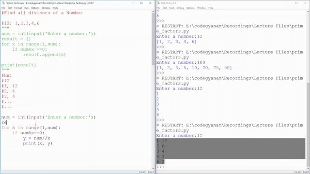Click the 'result.append(x)' line
This screenshot has width=310, height=174.
click(45, 55)
